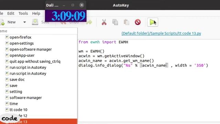Screen dimensions: 220x124
Task: Click the '350' width value in code
Action: pos(200,65)
